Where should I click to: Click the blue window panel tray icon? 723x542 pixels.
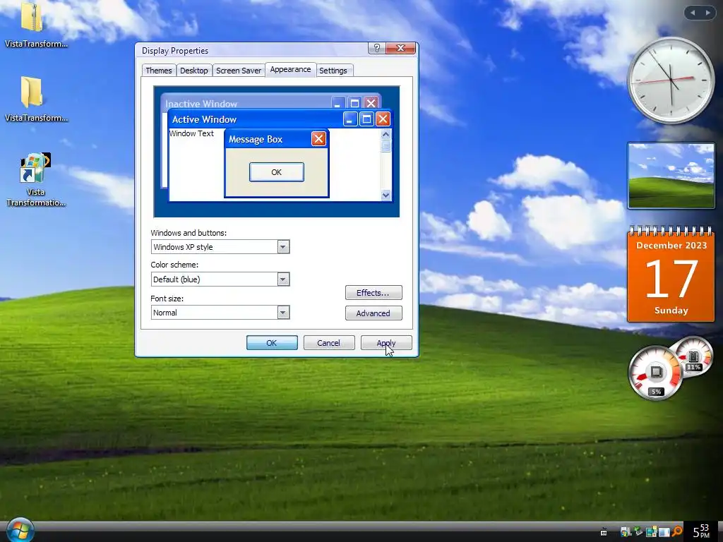(x=664, y=532)
